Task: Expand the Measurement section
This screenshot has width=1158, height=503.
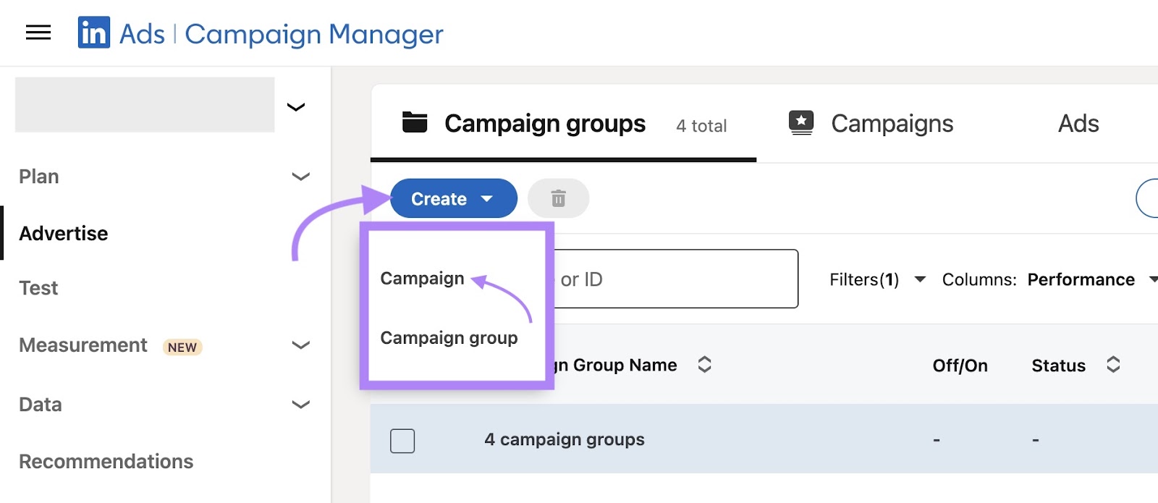Action: pyautogui.click(x=299, y=345)
